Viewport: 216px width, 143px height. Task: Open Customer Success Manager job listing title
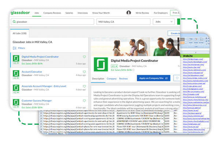pos(37,101)
